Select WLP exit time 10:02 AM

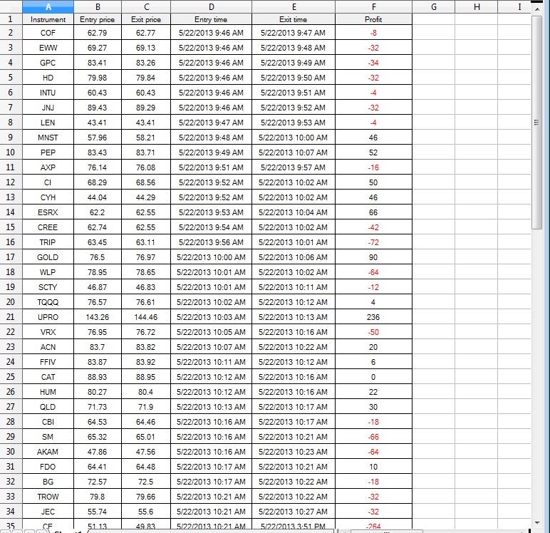coord(294,272)
